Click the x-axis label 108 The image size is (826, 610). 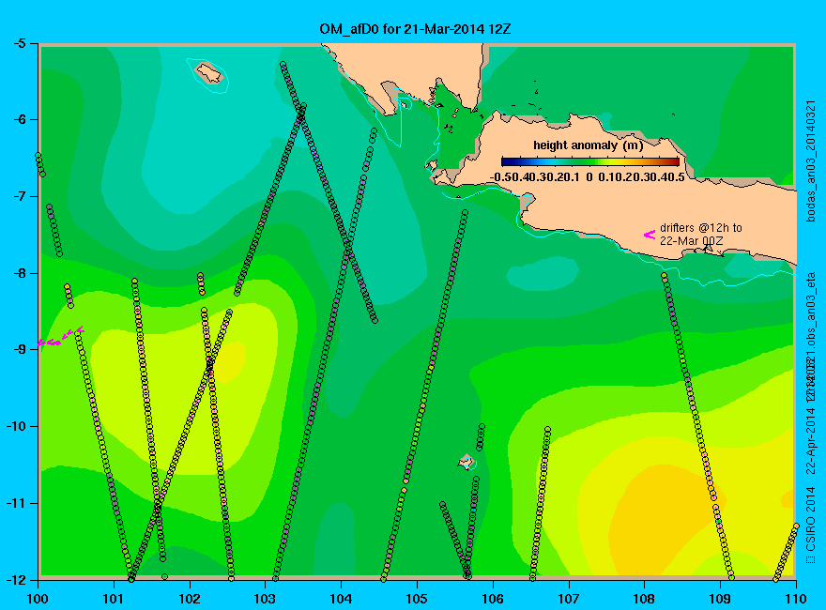click(644, 599)
